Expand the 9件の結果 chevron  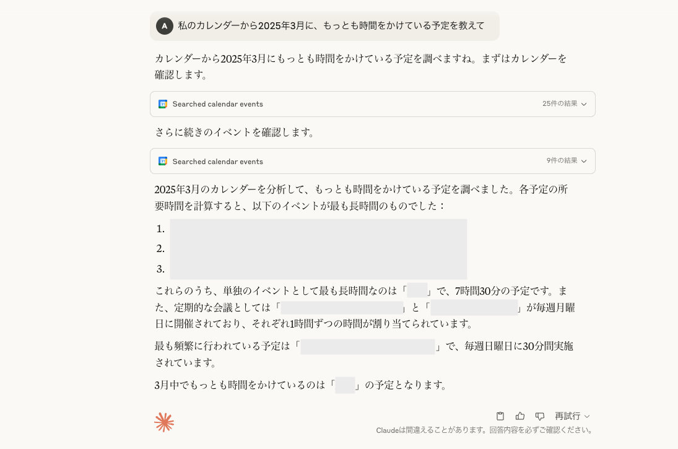pyautogui.click(x=584, y=162)
